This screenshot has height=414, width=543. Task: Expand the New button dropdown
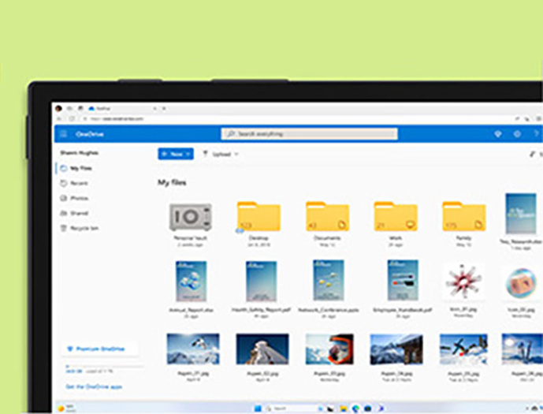point(175,154)
